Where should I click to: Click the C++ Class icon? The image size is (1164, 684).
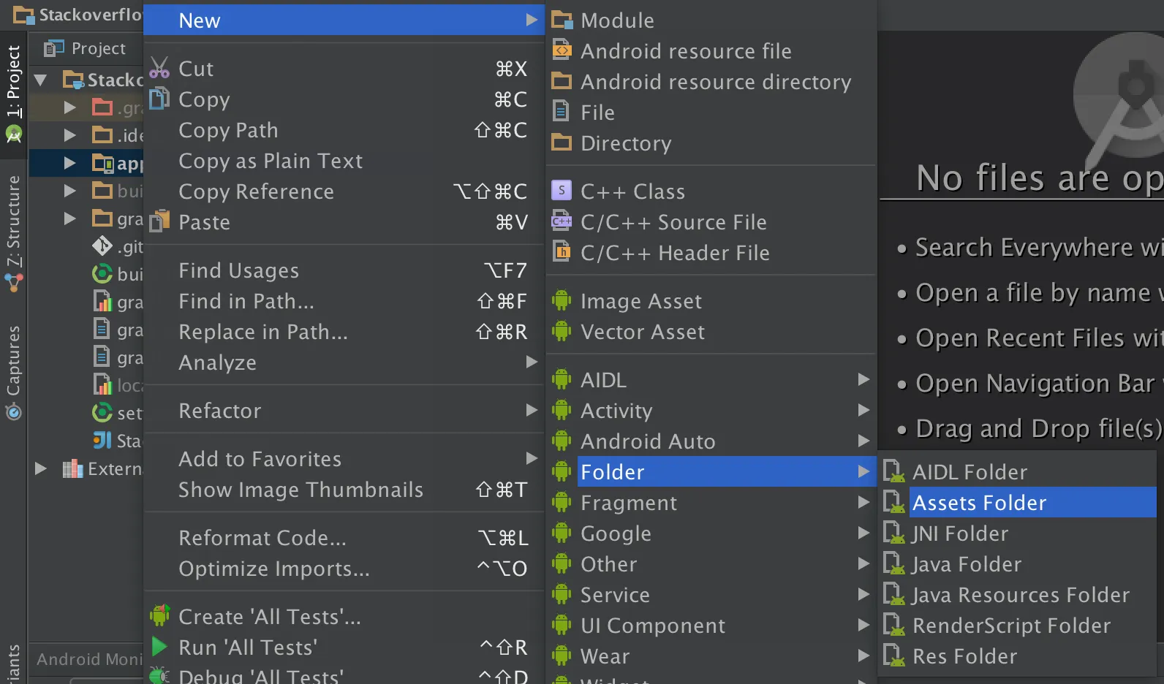[562, 191]
